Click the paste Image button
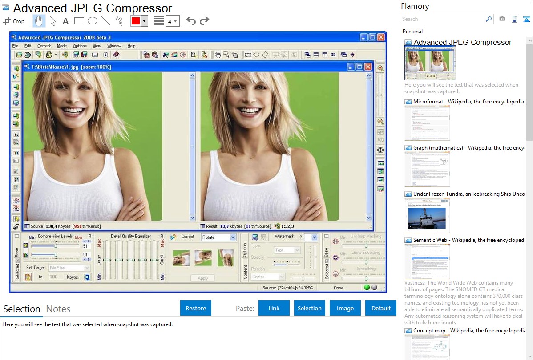 coord(345,308)
